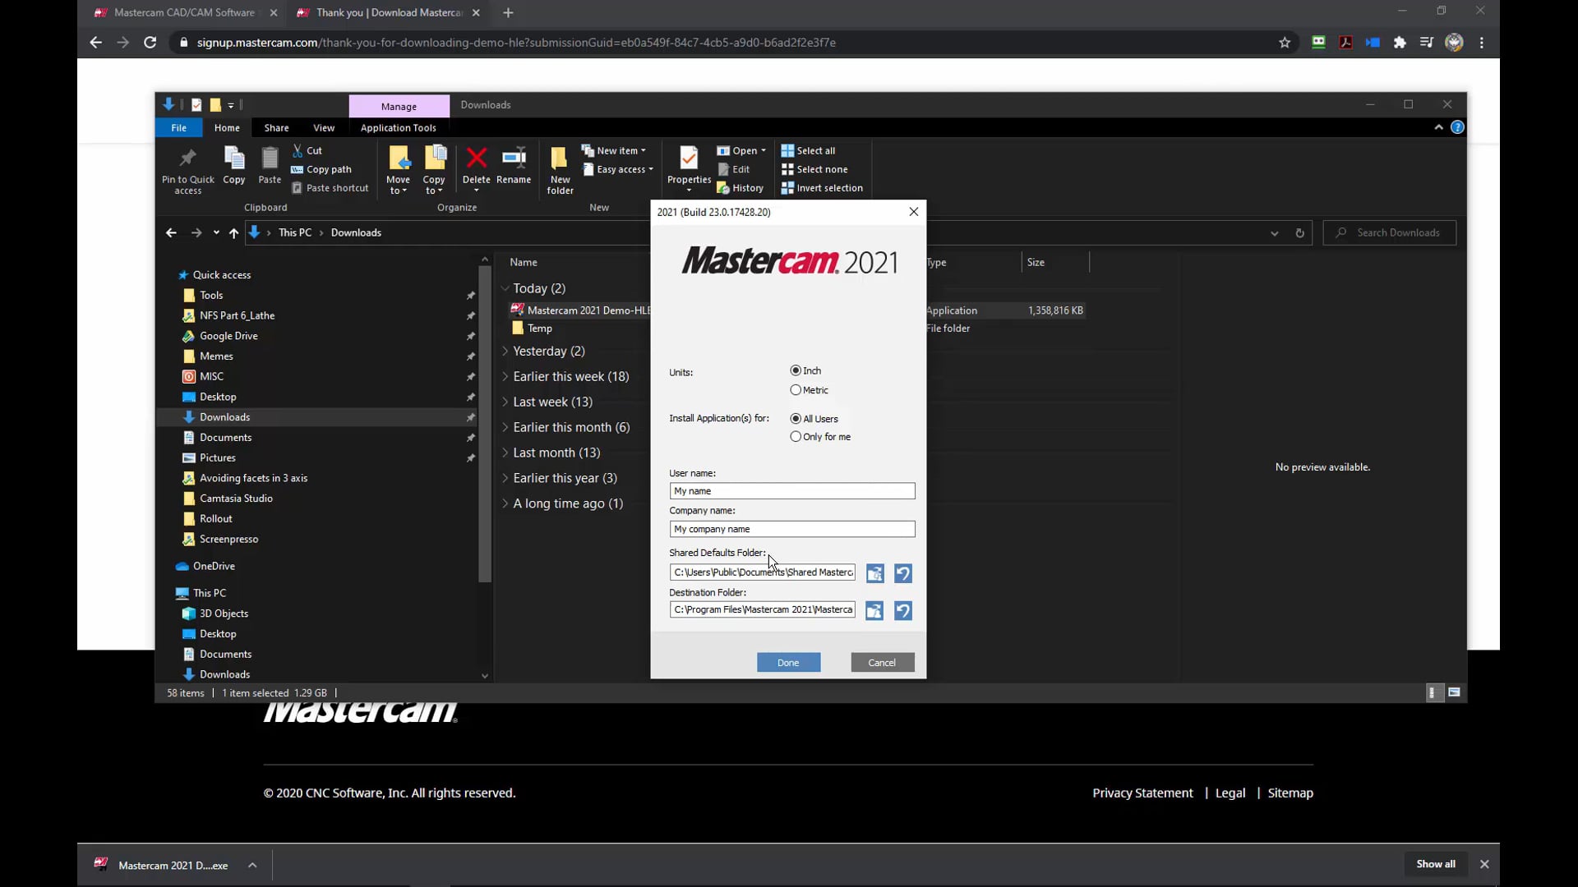This screenshot has height=887, width=1578.
Task: Open address bar history dropdown
Action: pos(1274,233)
